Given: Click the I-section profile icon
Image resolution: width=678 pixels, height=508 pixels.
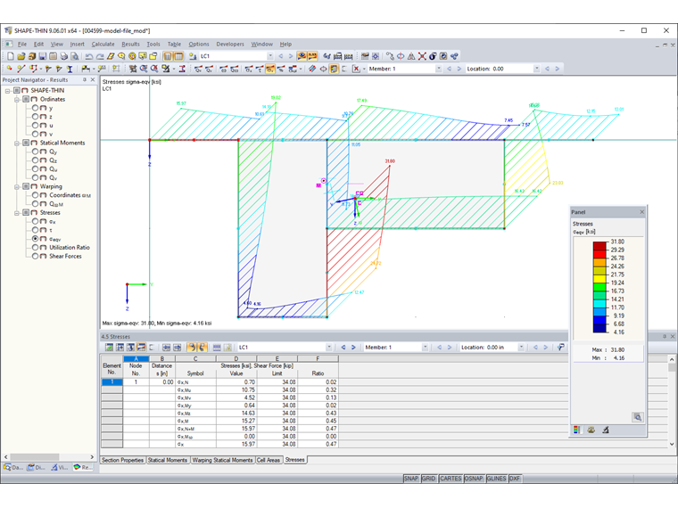Looking at the screenshot, I should pyautogui.click(x=70, y=69).
